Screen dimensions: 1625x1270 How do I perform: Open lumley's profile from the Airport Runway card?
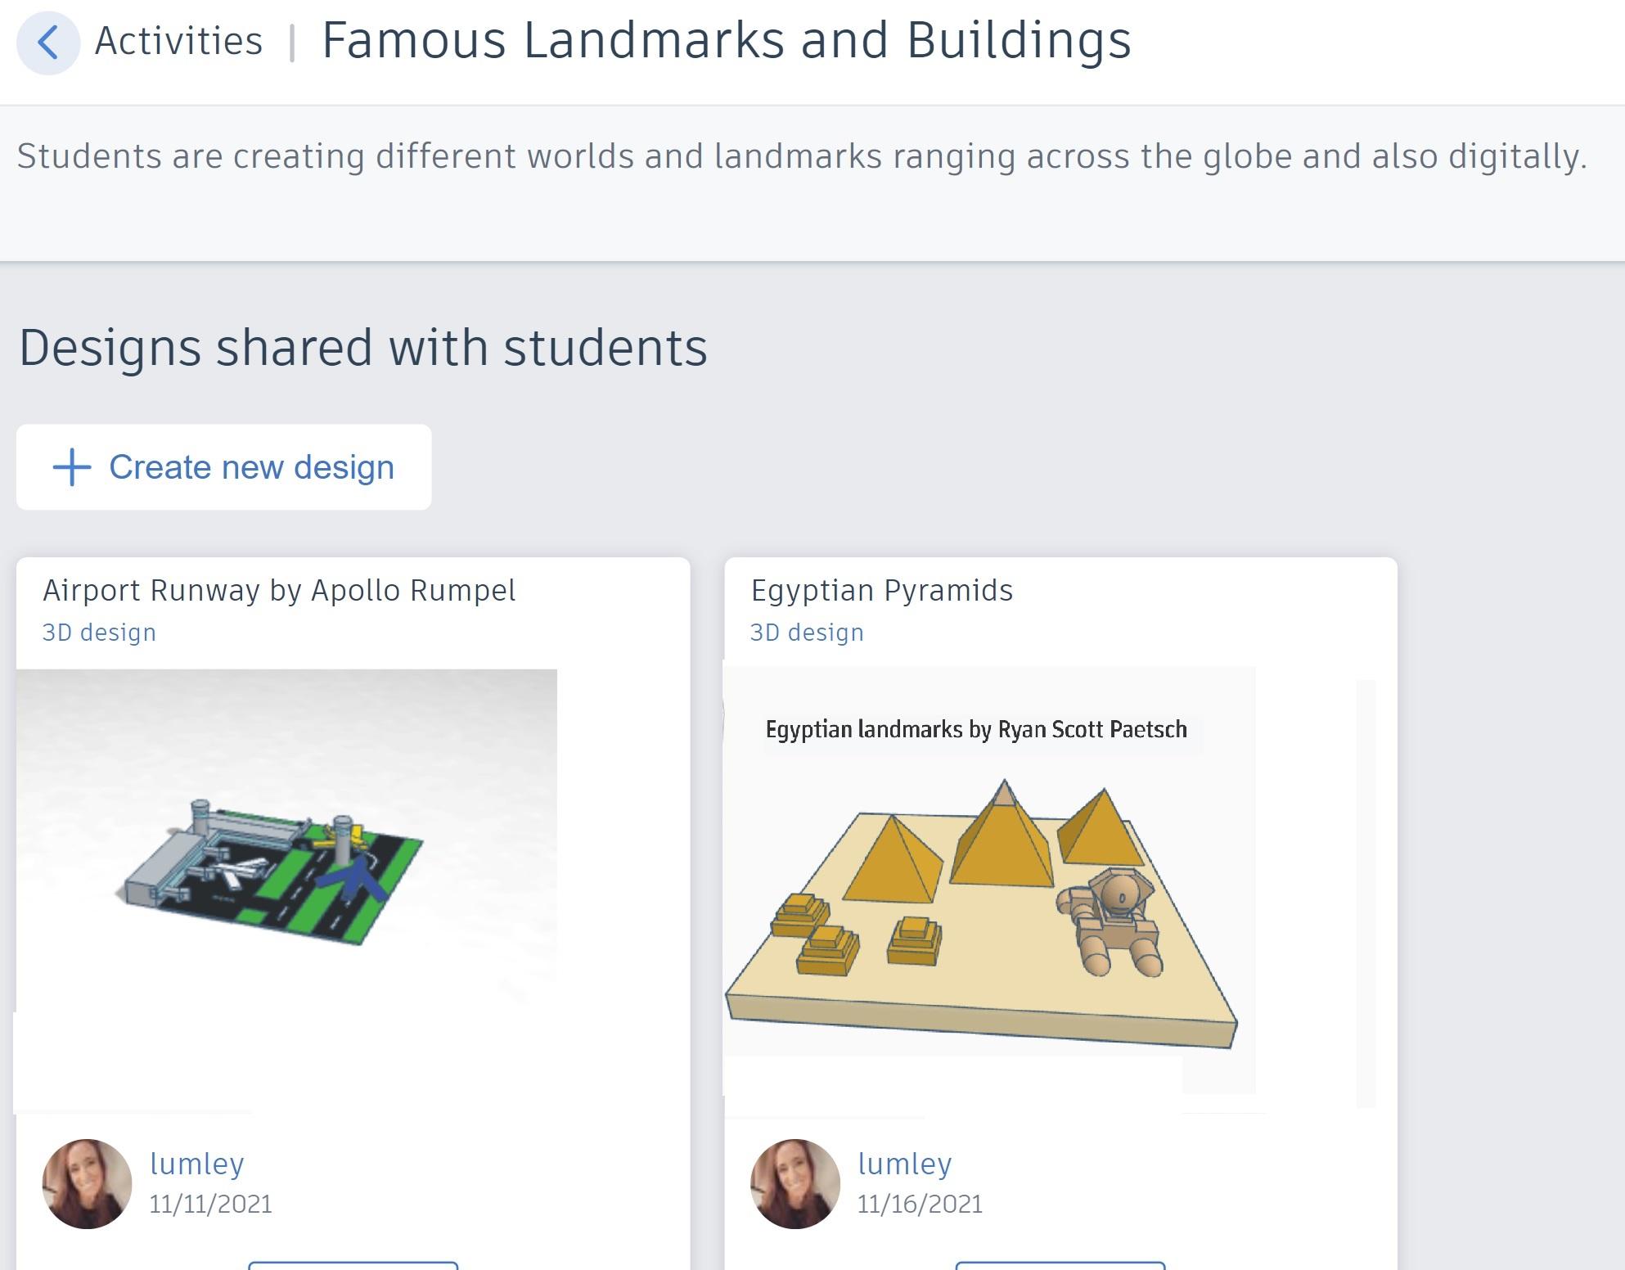(197, 1163)
